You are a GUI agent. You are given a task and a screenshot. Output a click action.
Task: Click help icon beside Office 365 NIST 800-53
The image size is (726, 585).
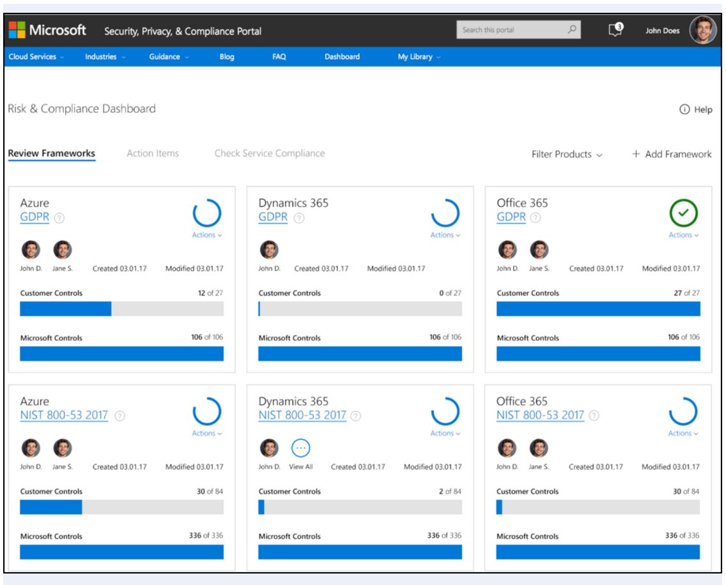coord(594,416)
